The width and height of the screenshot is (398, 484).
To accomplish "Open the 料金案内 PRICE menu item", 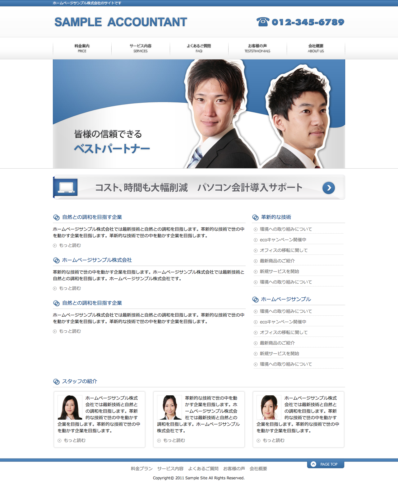I will pyautogui.click(x=82, y=48).
